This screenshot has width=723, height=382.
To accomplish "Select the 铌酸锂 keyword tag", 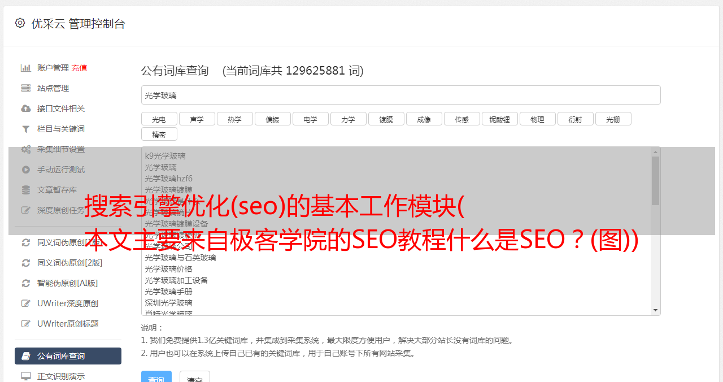I will pyautogui.click(x=499, y=119).
